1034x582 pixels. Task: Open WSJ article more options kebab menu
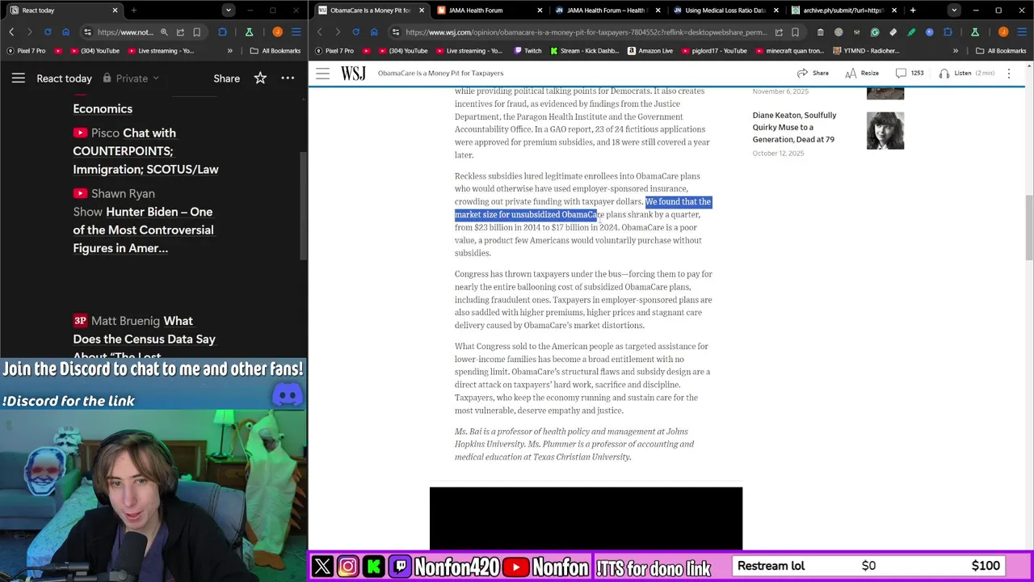coord(1008,73)
